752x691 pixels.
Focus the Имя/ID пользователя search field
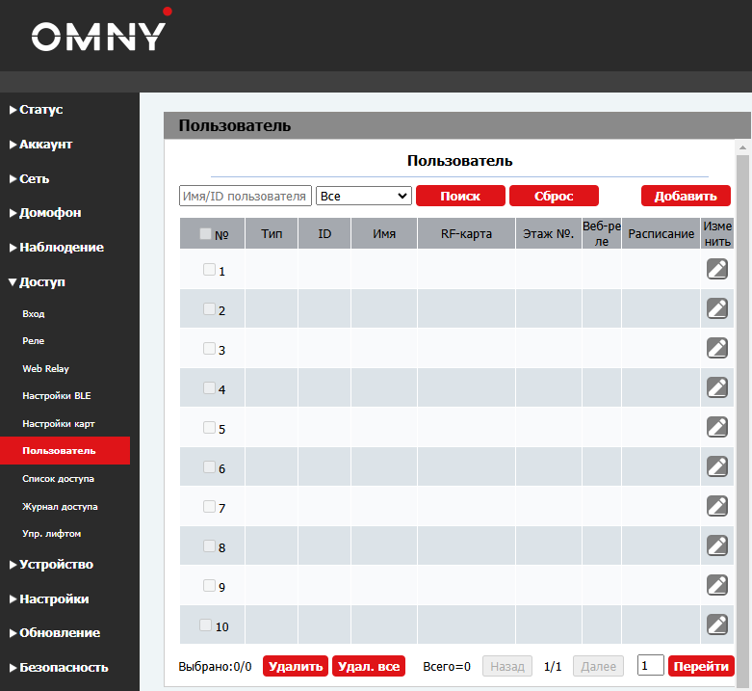click(x=246, y=196)
